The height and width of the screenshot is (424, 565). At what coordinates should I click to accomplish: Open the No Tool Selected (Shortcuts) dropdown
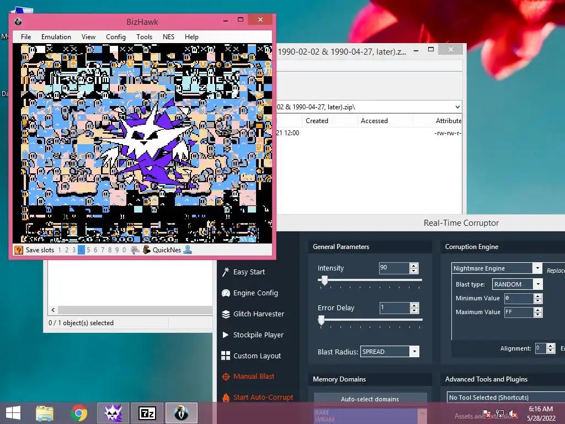505,397
